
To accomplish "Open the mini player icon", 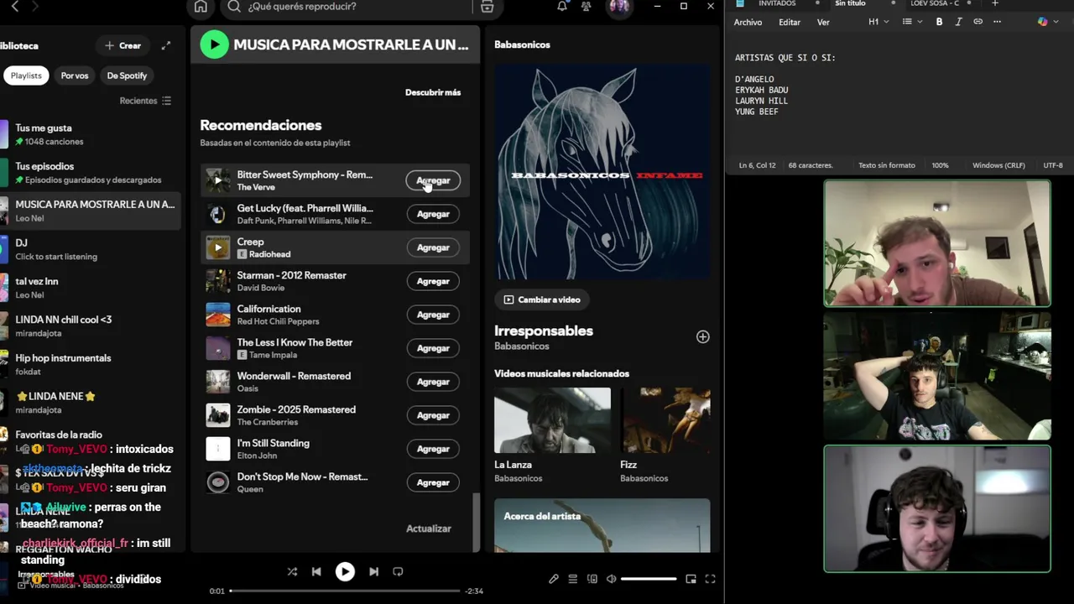I will 691,579.
